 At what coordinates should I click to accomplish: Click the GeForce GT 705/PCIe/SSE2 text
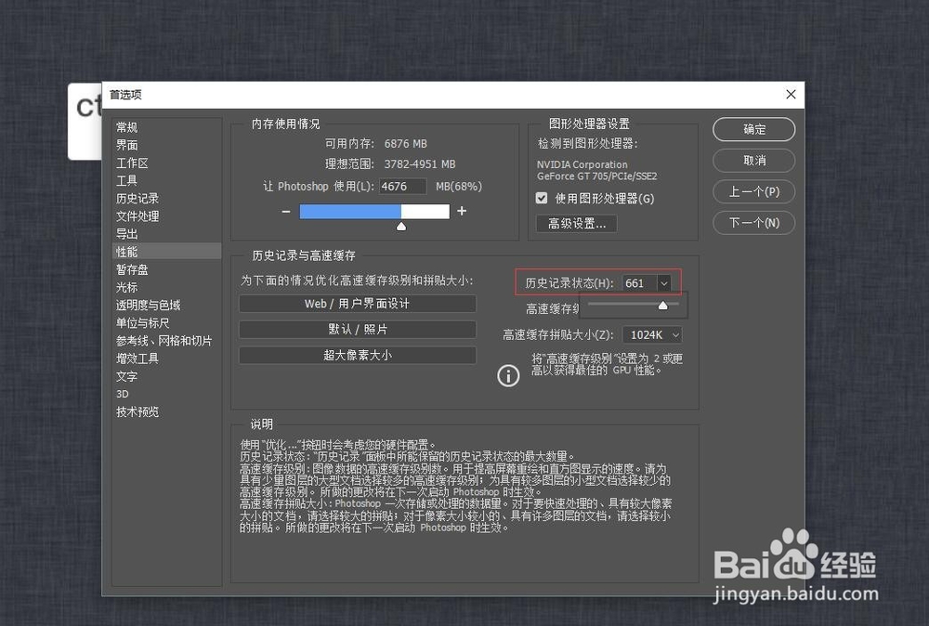coord(596,176)
